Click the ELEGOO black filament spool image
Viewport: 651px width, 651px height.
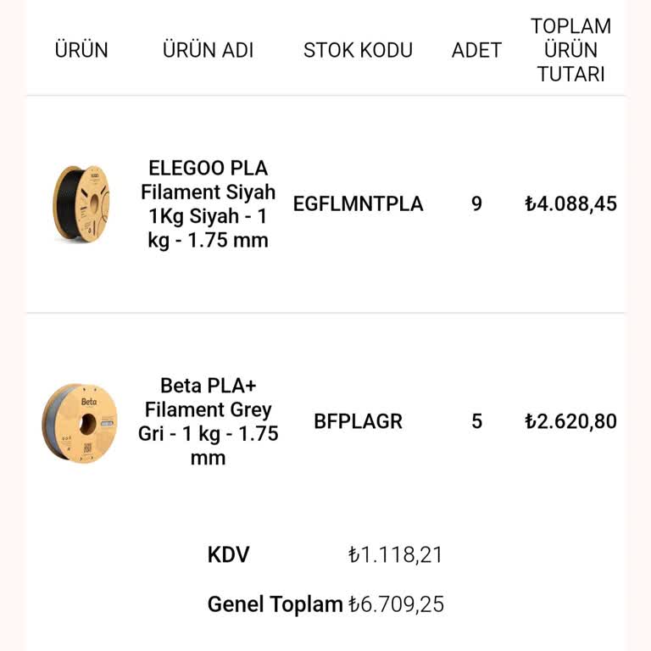[81, 204]
